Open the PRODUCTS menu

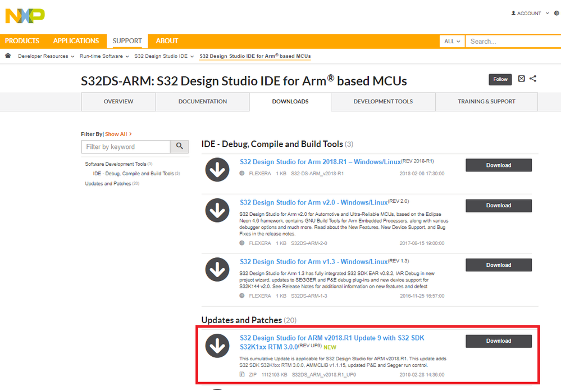coord(22,41)
